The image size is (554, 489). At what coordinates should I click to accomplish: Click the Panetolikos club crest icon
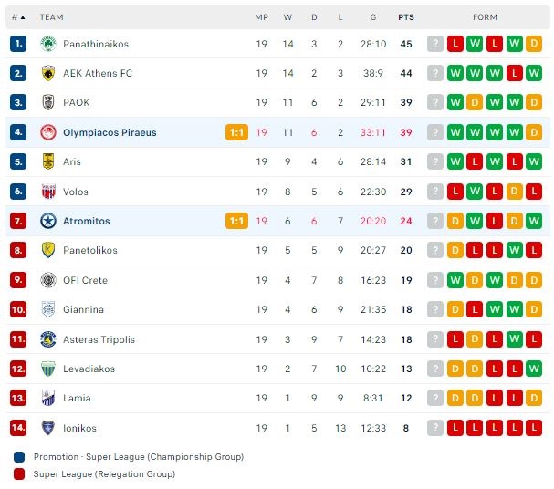[48, 250]
